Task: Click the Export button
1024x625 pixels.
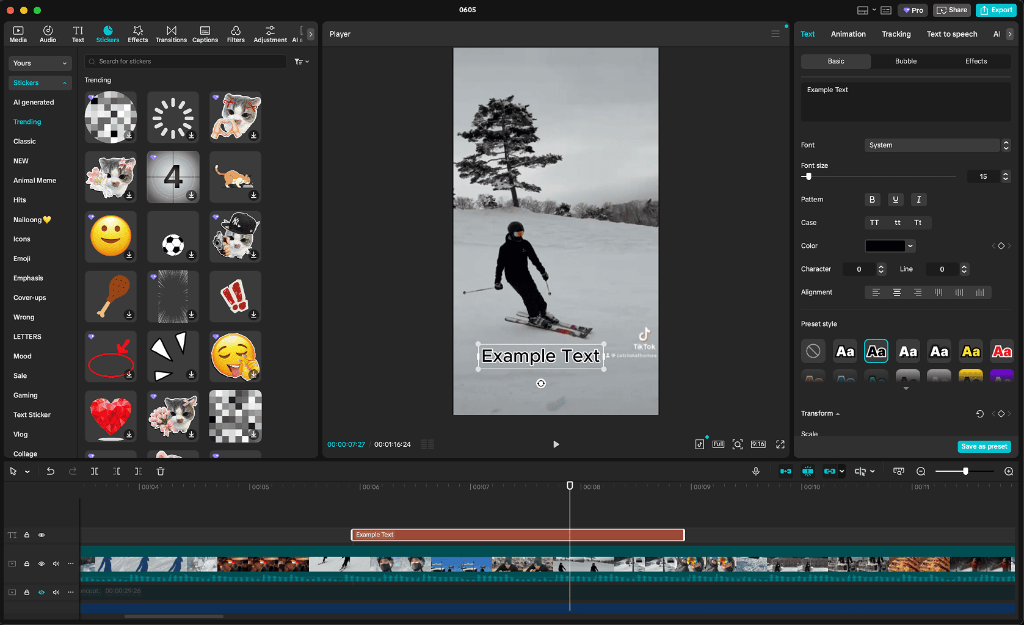Action: 997,10
